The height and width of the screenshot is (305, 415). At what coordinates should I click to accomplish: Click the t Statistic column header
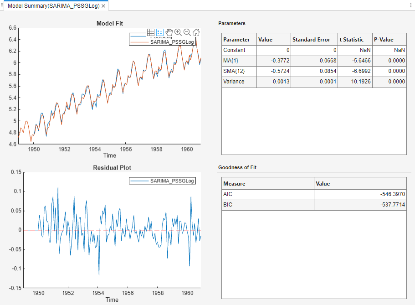(351, 40)
